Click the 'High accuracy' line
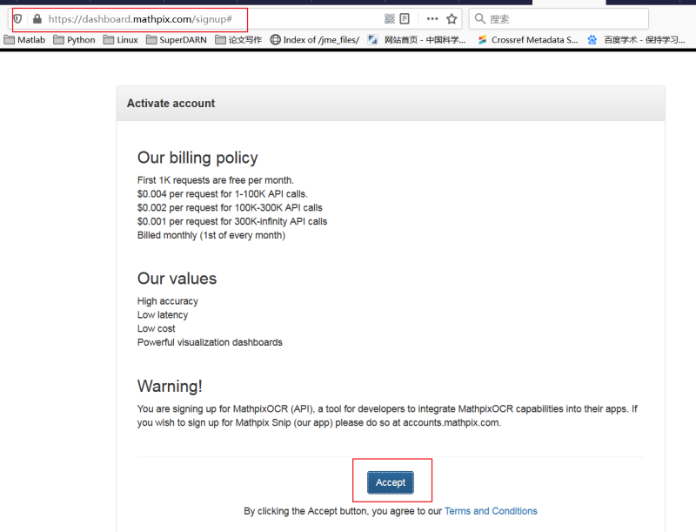The height and width of the screenshot is (532, 696). click(x=168, y=301)
